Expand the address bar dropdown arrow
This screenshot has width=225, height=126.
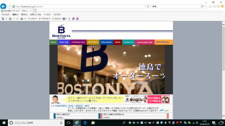click(x=145, y=7)
